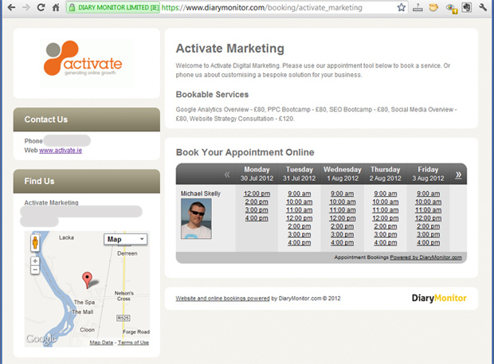Book Tuesday 10:00 am slot

coord(300,202)
